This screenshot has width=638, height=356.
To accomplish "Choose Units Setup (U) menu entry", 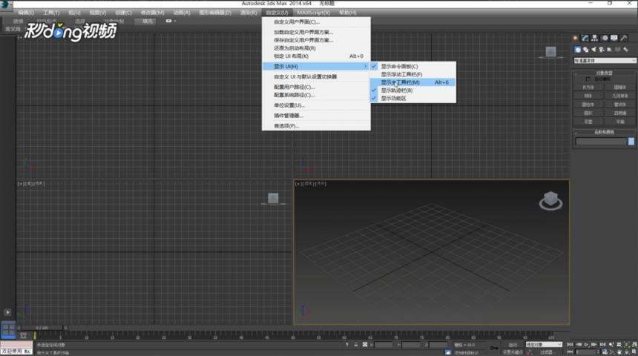I will (316, 105).
